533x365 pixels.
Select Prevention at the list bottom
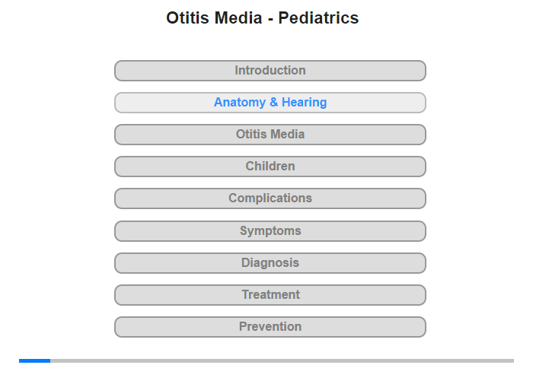tap(270, 327)
